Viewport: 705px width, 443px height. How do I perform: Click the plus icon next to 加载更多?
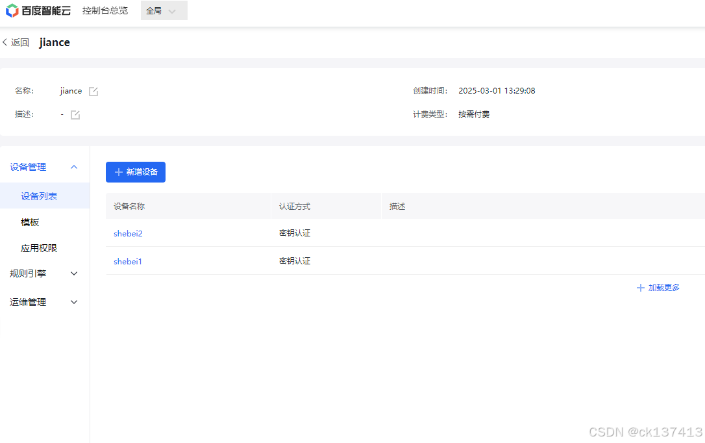[641, 287]
